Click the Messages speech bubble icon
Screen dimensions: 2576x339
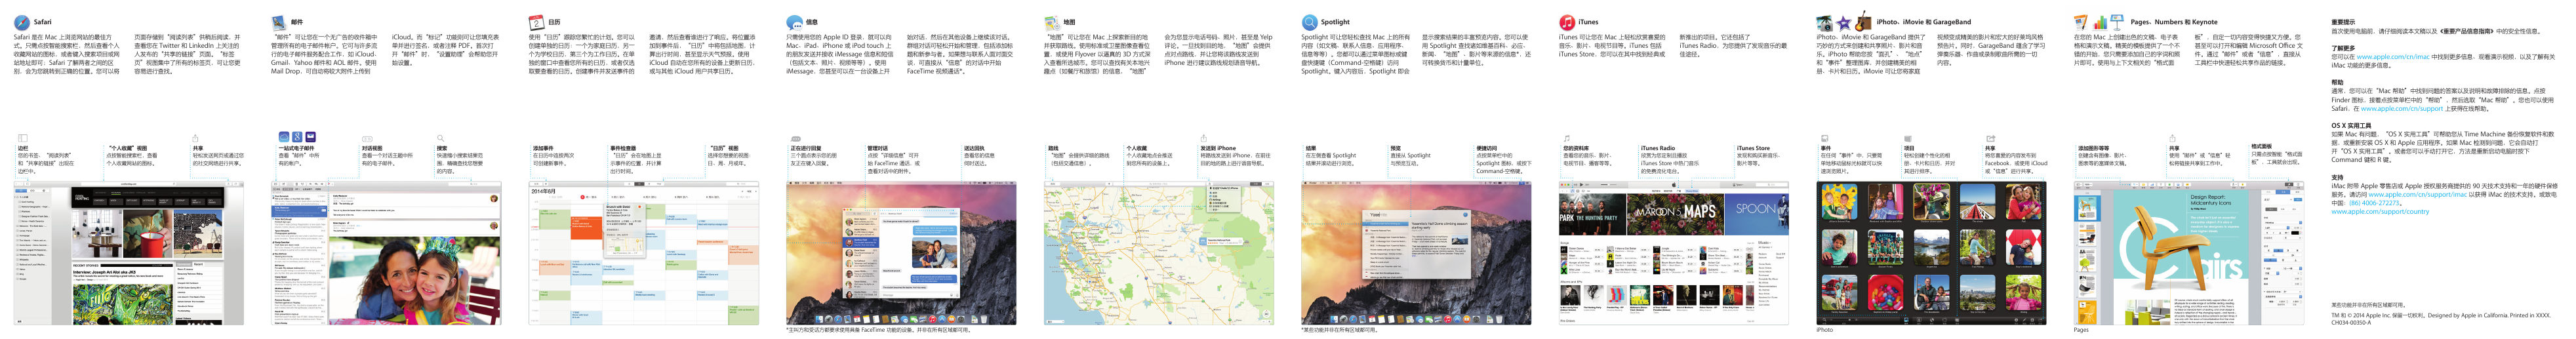click(794, 22)
